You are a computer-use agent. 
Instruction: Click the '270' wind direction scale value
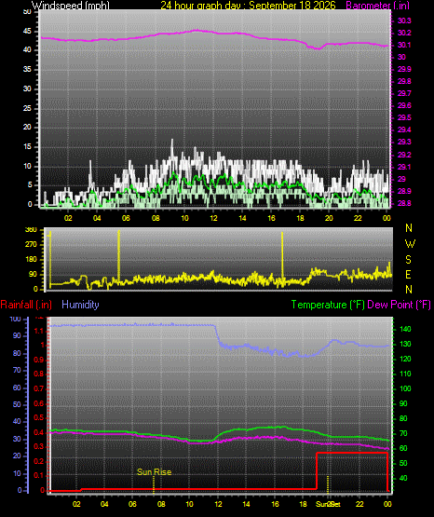(x=31, y=245)
